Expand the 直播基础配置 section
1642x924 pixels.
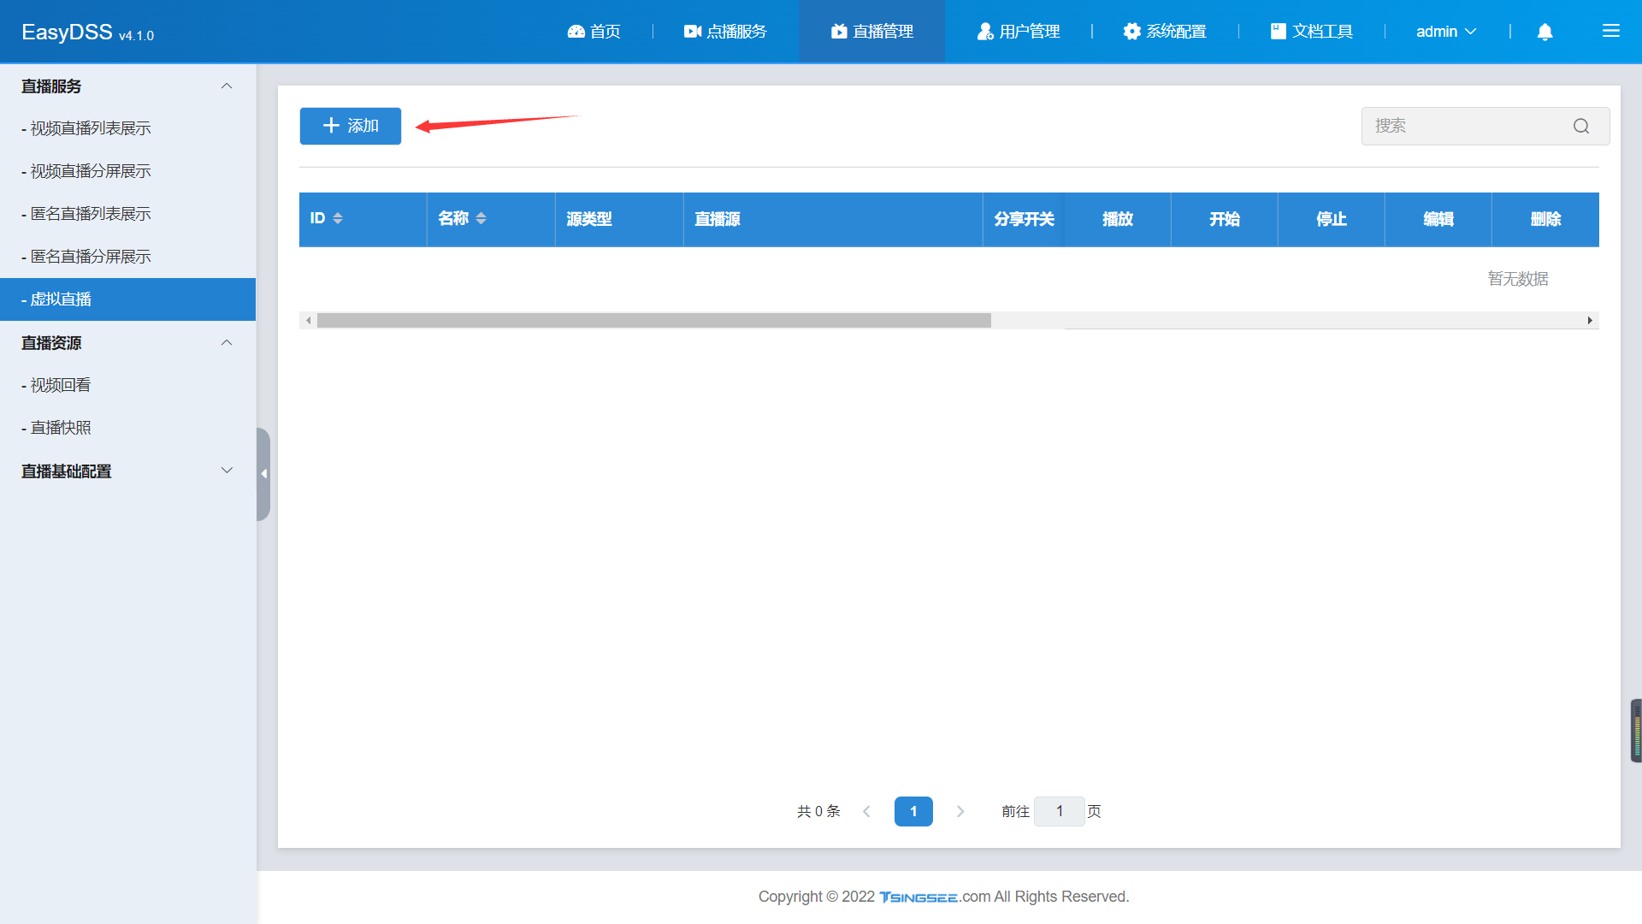coord(227,471)
